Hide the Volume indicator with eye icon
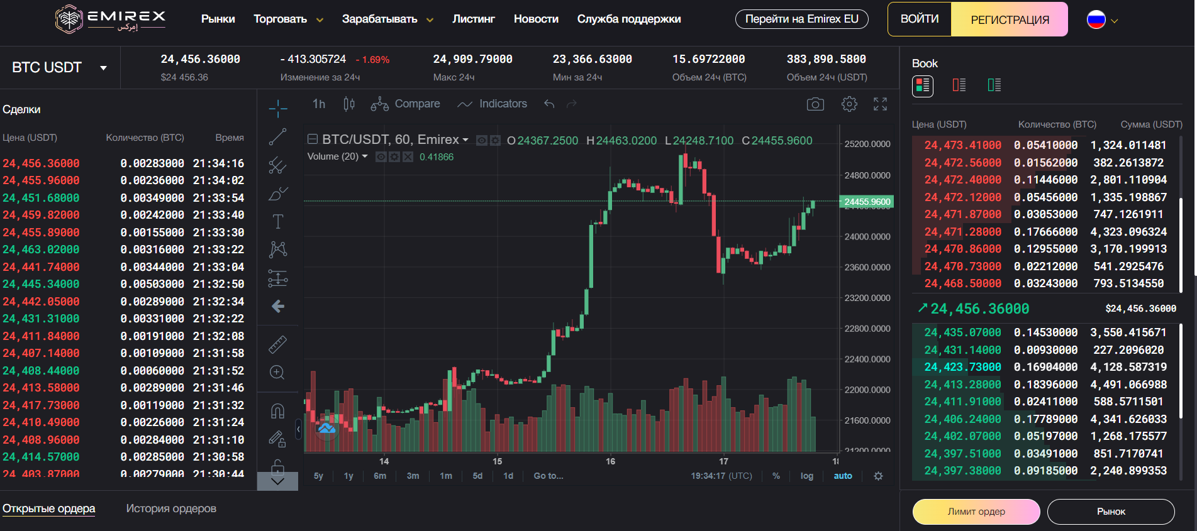This screenshot has height=531, width=1197. [381, 156]
